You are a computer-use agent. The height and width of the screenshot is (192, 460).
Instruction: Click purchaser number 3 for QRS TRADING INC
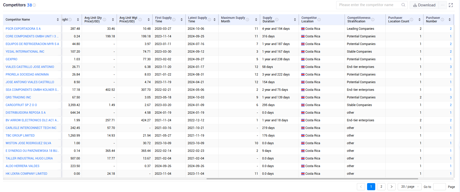451,97
